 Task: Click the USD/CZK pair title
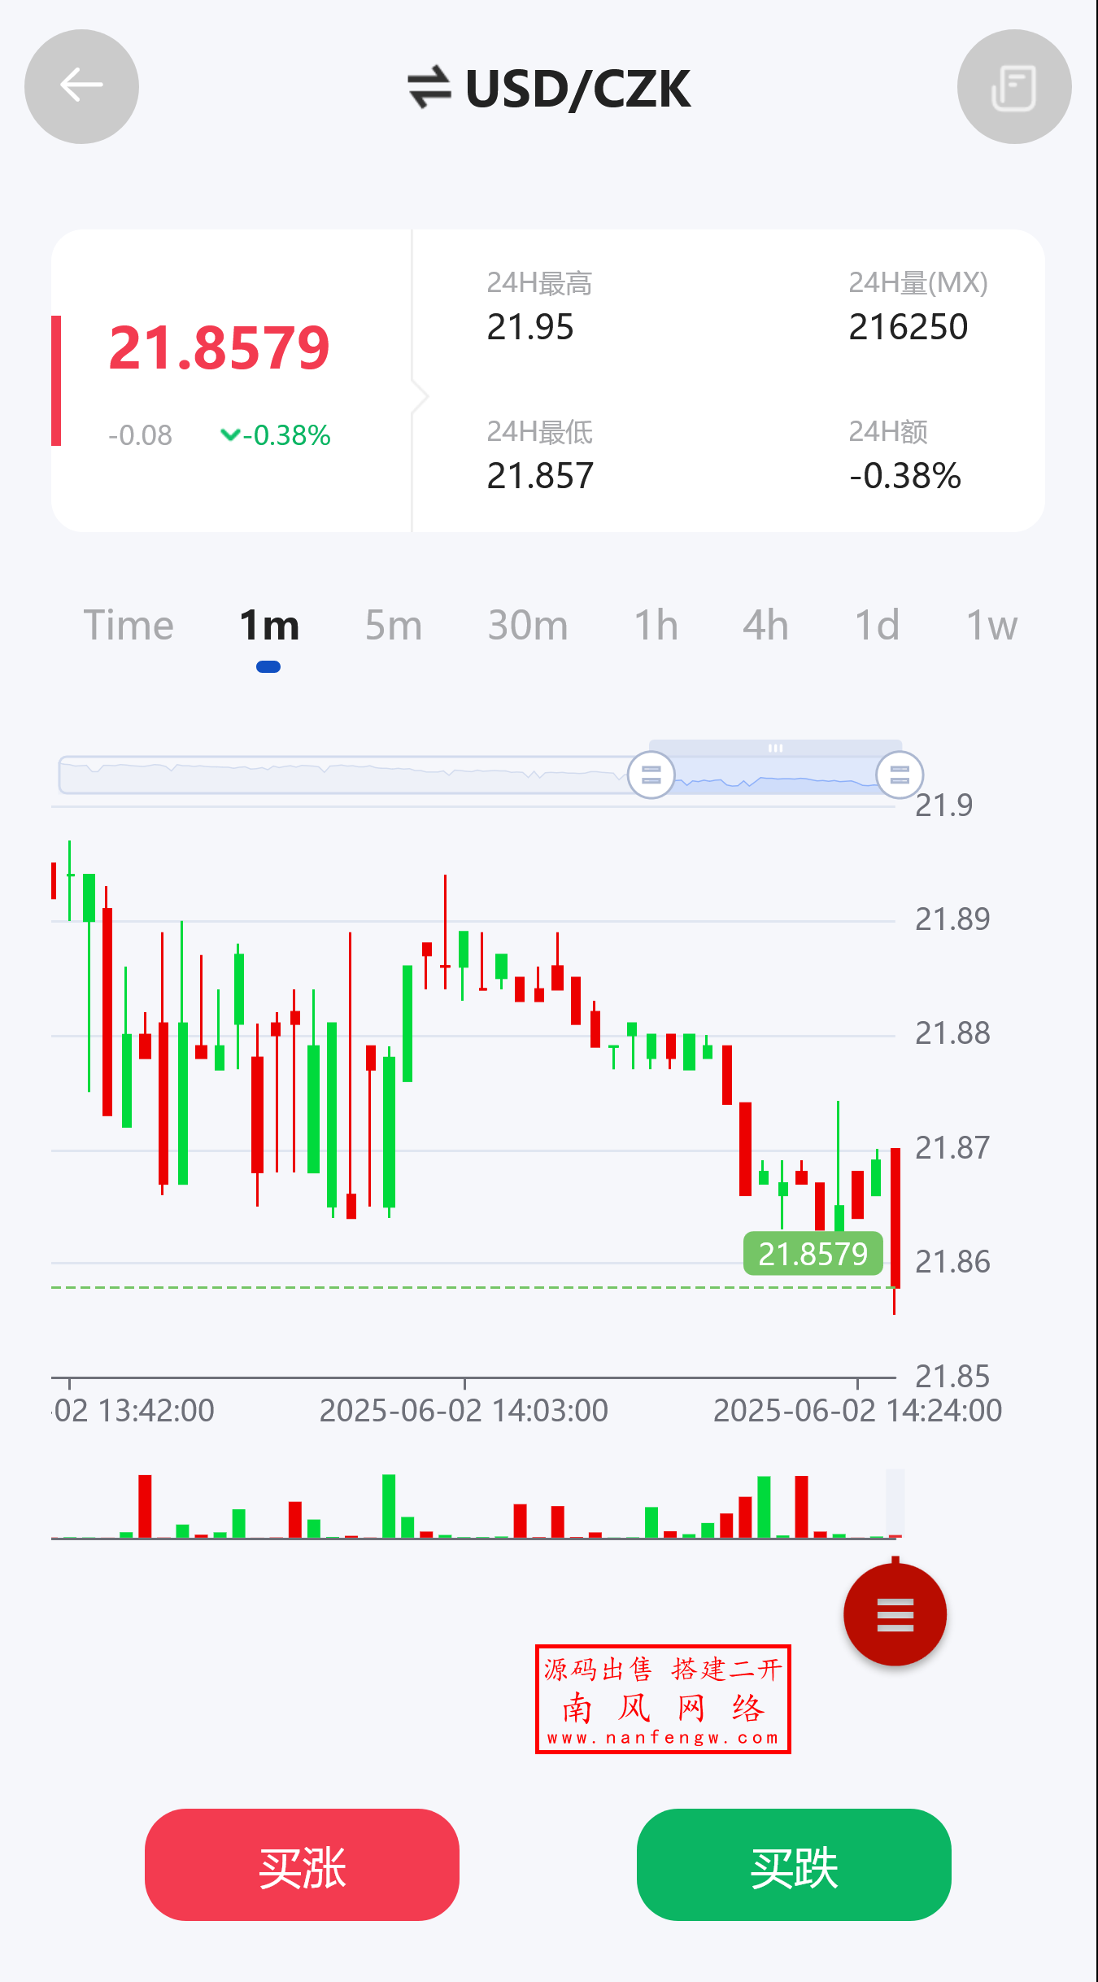(x=577, y=89)
